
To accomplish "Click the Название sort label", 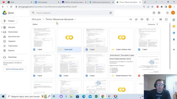I will (151, 24).
